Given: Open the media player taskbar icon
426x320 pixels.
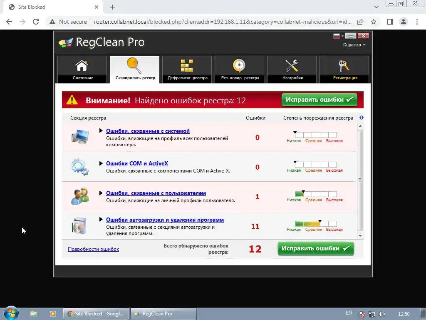Looking at the screenshot, I should 53,314.
